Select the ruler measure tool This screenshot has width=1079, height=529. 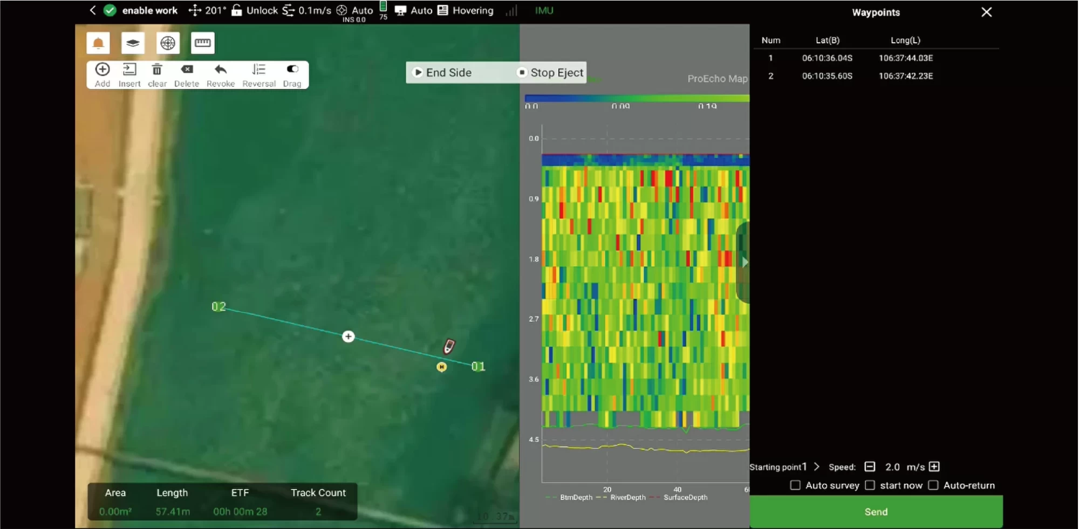pyautogui.click(x=203, y=43)
